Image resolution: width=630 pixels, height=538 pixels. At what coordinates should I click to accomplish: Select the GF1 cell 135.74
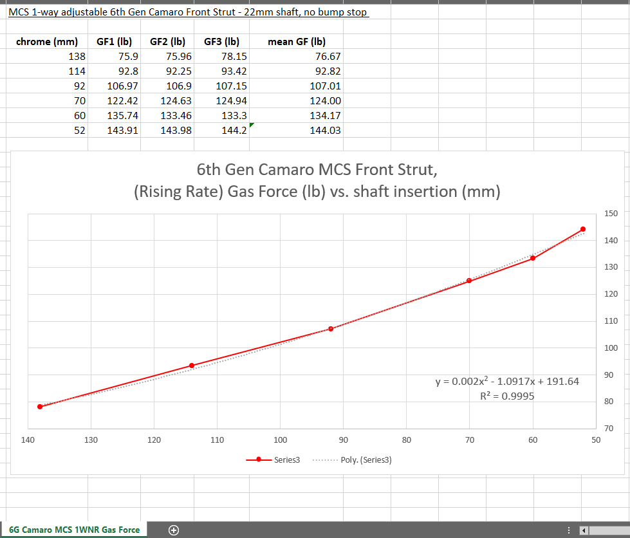pos(114,115)
